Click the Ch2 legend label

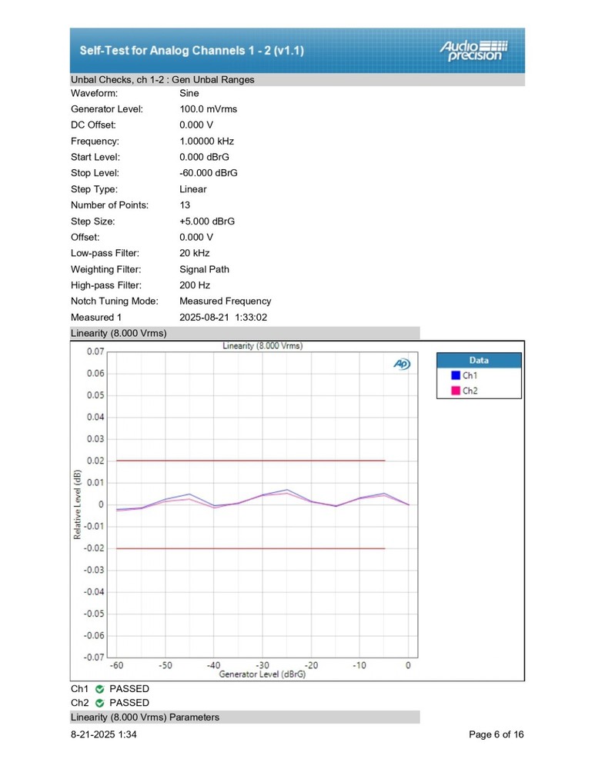[x=470, y=391]
